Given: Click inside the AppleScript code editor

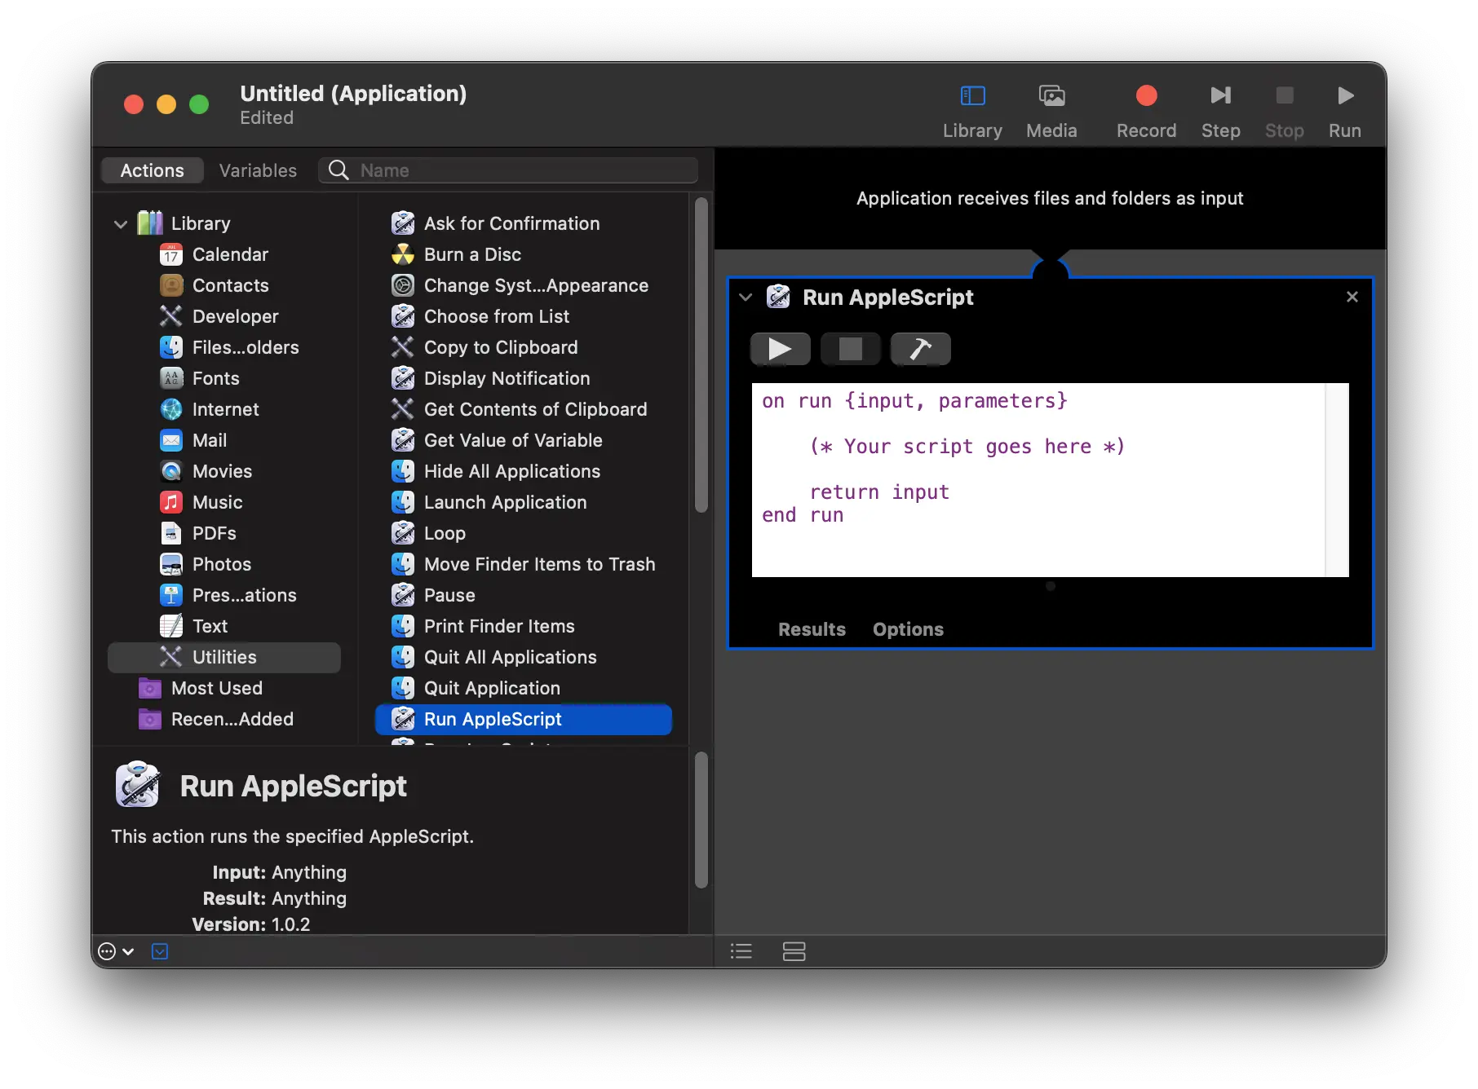Looking at the screenshot, I should click(x=1038, y=480).
